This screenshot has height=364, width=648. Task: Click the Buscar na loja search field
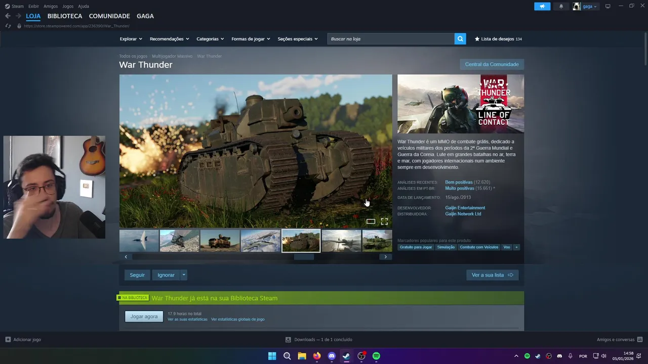click(391, 39)
